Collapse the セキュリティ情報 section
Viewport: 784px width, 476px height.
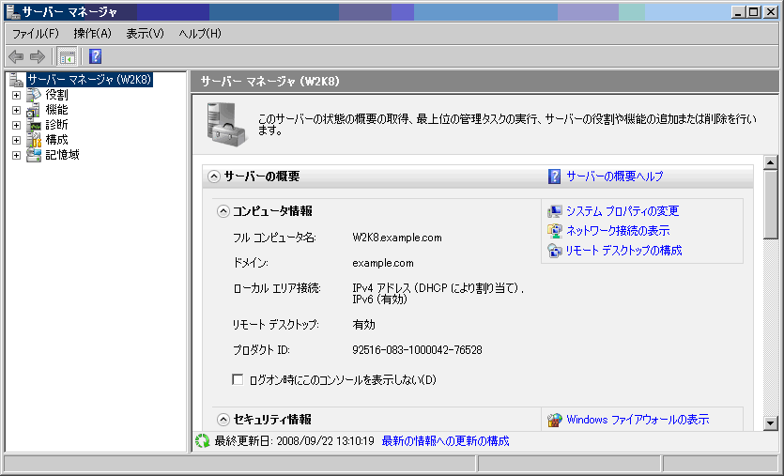pyautogui.click(x=223, y=420)
